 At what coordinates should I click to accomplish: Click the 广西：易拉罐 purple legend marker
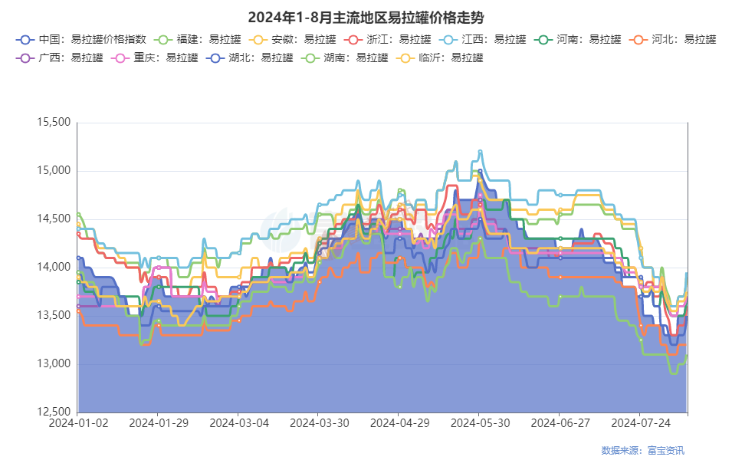point(26,58)
